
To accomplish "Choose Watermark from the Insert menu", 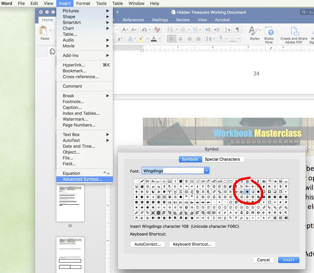I will tap(85, 119).
